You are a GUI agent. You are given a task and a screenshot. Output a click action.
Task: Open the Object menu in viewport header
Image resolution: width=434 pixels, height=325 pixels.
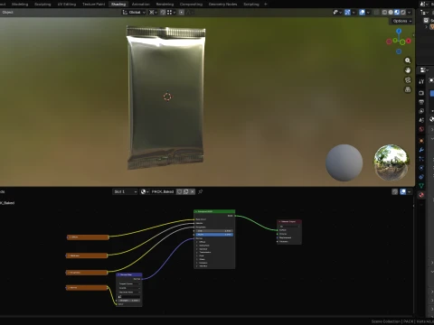click(8, 13)
